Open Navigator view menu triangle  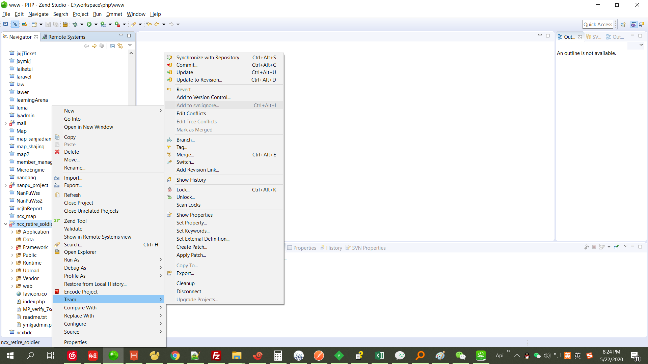130,45
